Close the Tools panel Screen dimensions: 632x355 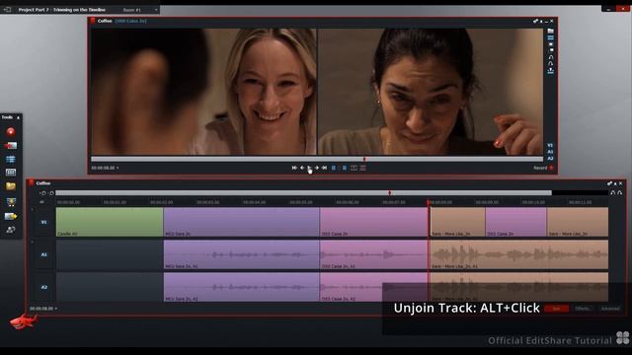[x=18, y=117]
